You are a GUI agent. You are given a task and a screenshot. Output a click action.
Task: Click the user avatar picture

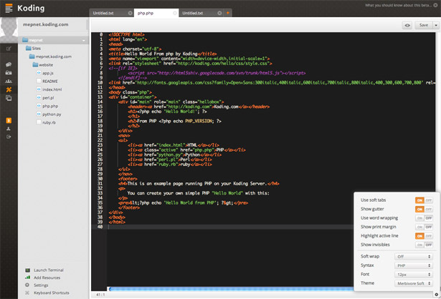9,30
